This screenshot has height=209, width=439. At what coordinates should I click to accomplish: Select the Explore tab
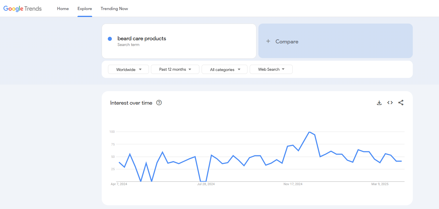pyautogui.click(x=85, y=9)
